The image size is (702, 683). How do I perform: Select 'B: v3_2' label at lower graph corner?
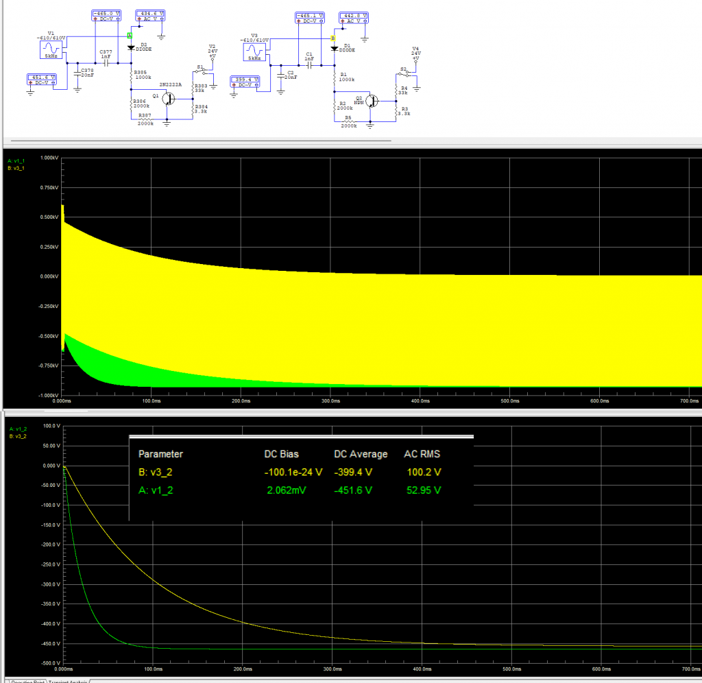tap(18, 436)
